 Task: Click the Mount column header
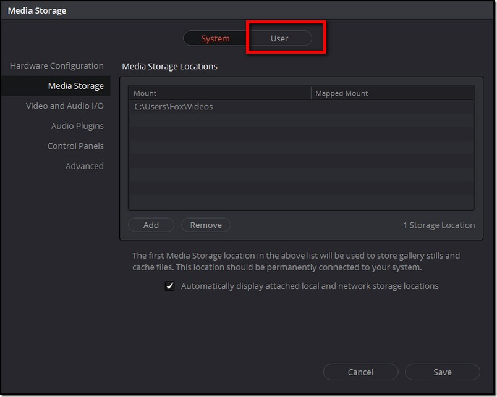coord(219,93)
